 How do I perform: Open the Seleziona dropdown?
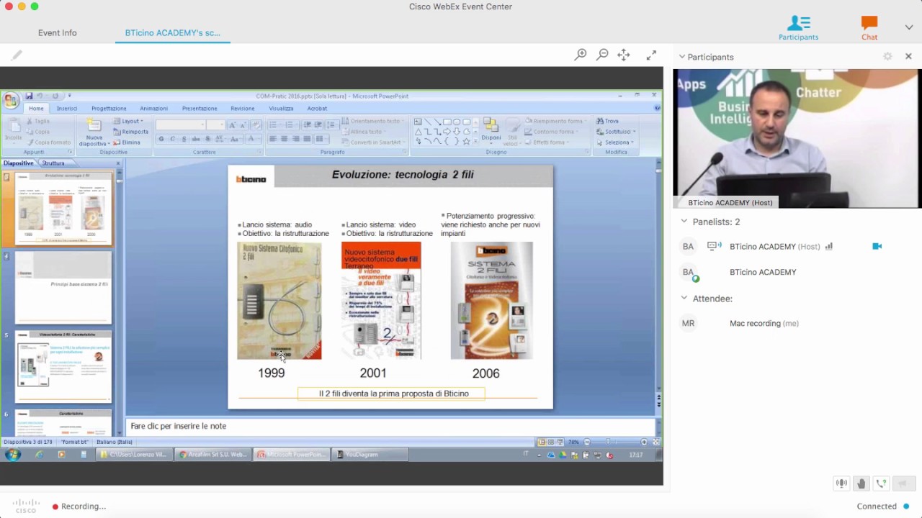(x=615, y=142)
